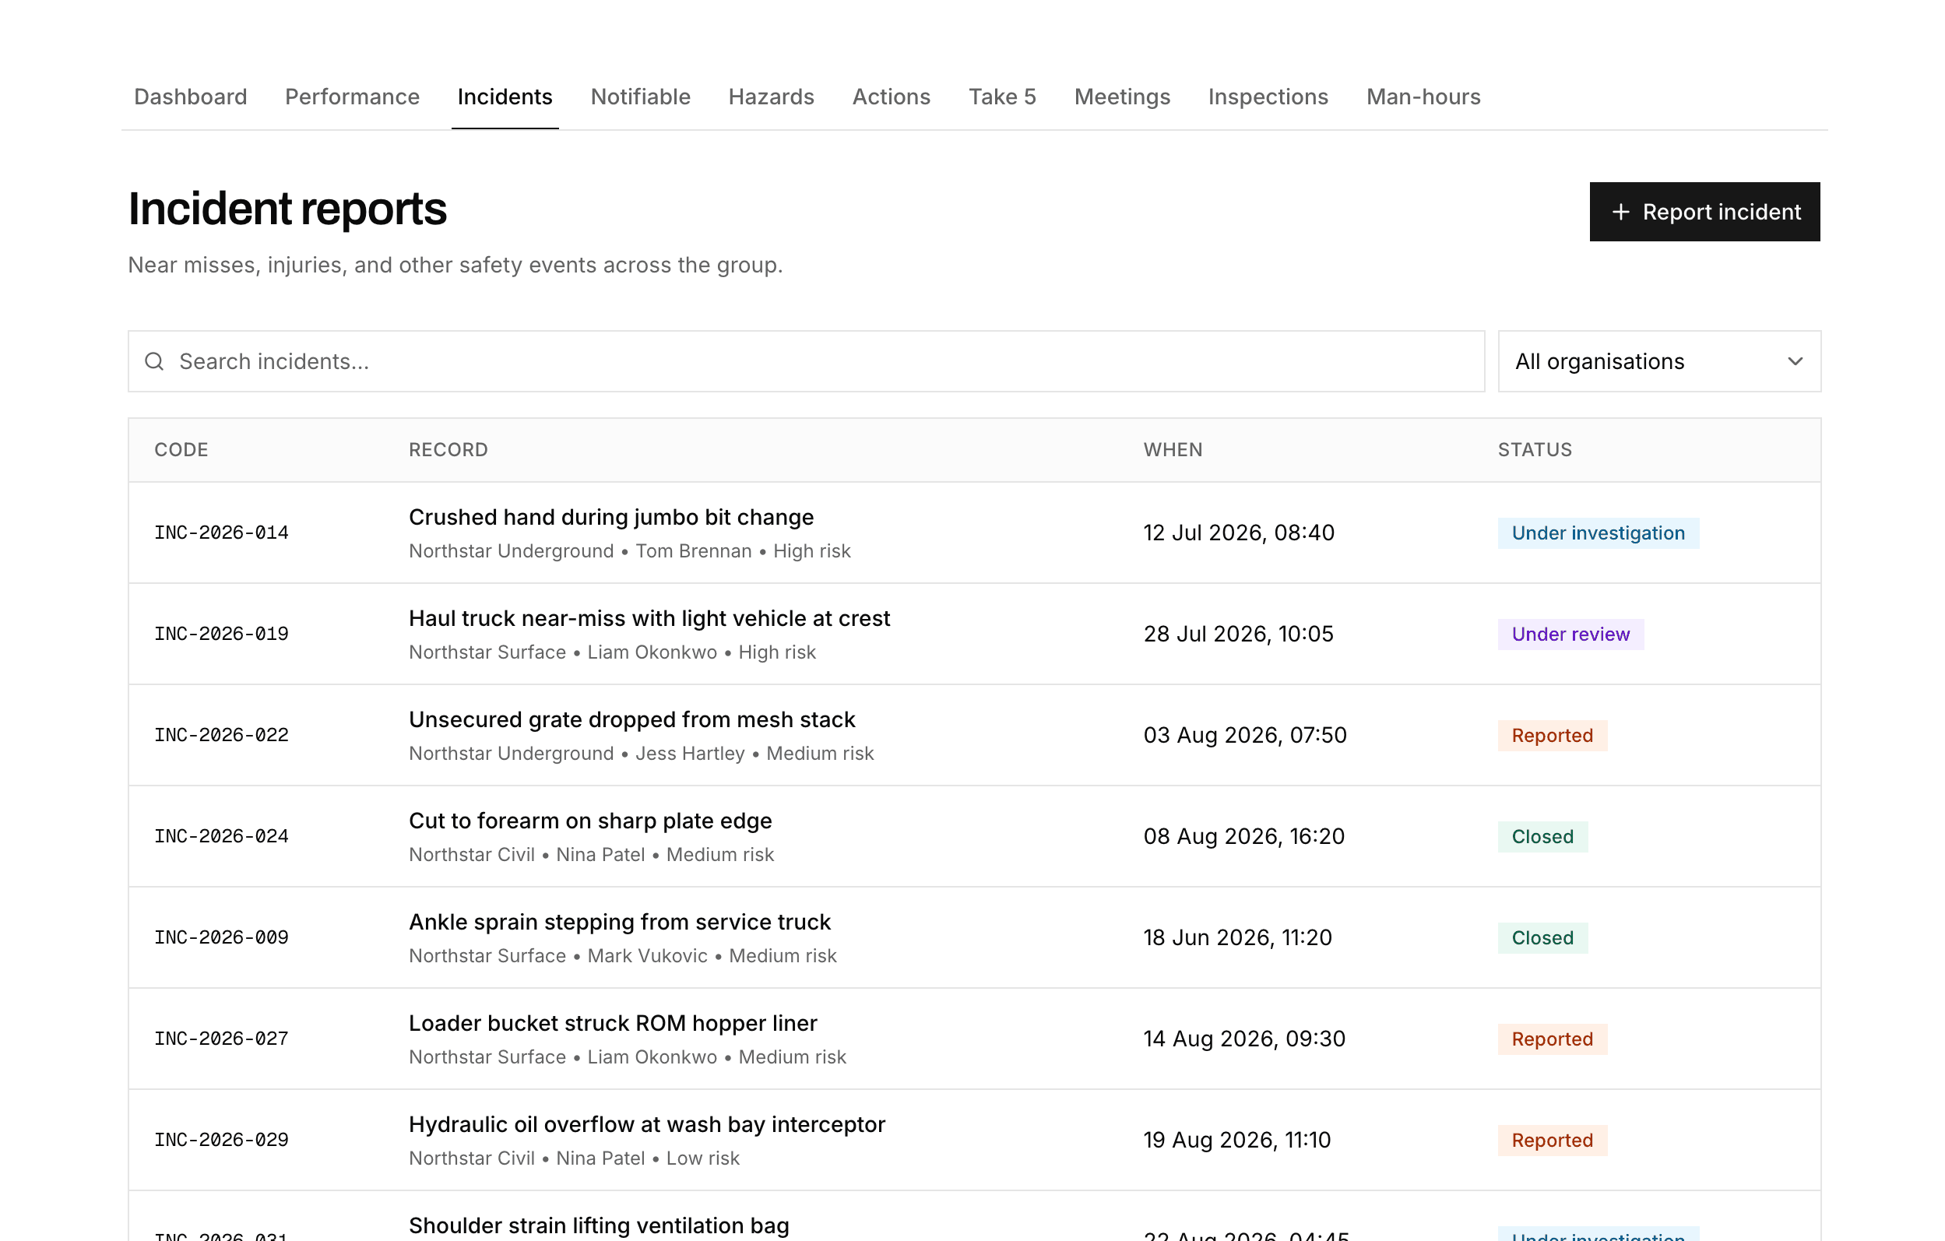This screenshot has height=1241, width=1945.
Task: Click the search magnifier icon
Action: (154, 361)
